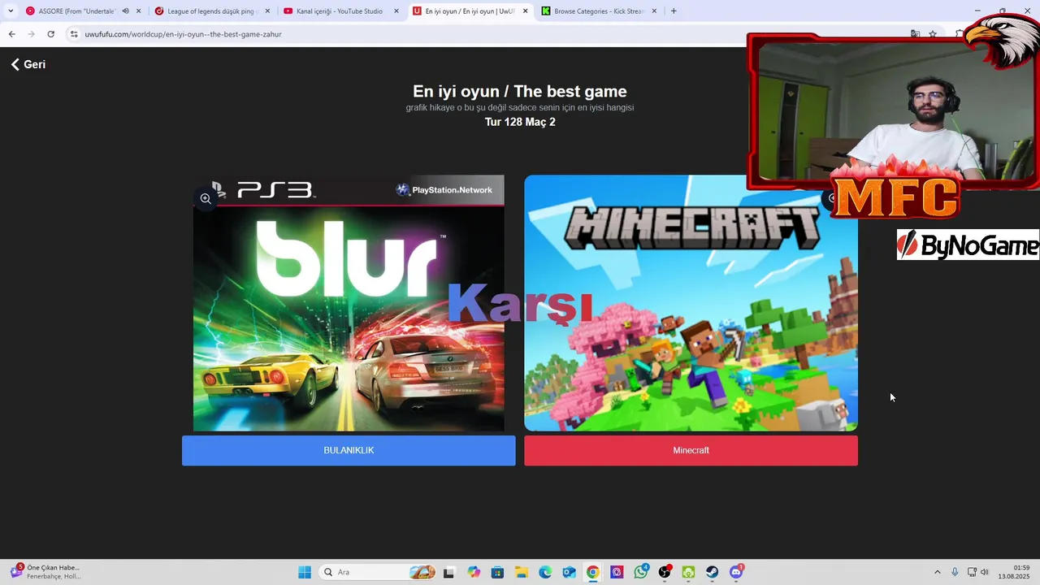Open OBS Studio from taskbar

tap(665, 572)
